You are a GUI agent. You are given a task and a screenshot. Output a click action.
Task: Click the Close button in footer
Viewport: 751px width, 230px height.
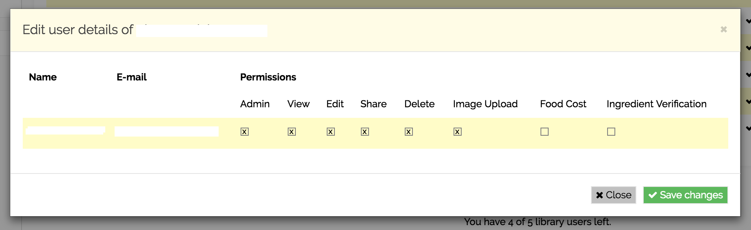(x=614, y=195)
